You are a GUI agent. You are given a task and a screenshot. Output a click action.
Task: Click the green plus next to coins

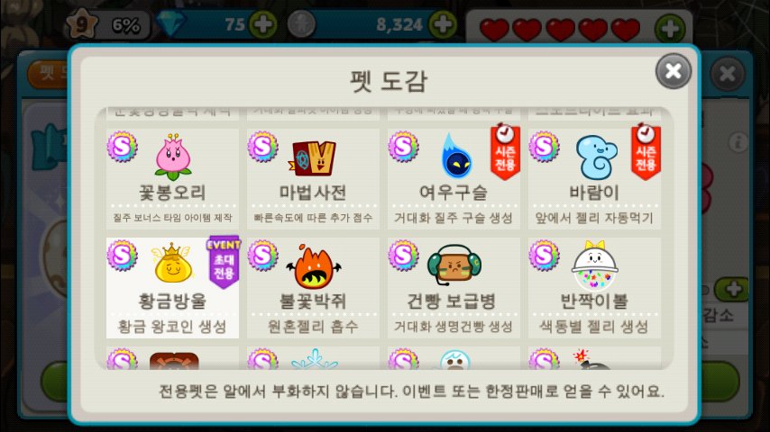(x=443, y=24)
